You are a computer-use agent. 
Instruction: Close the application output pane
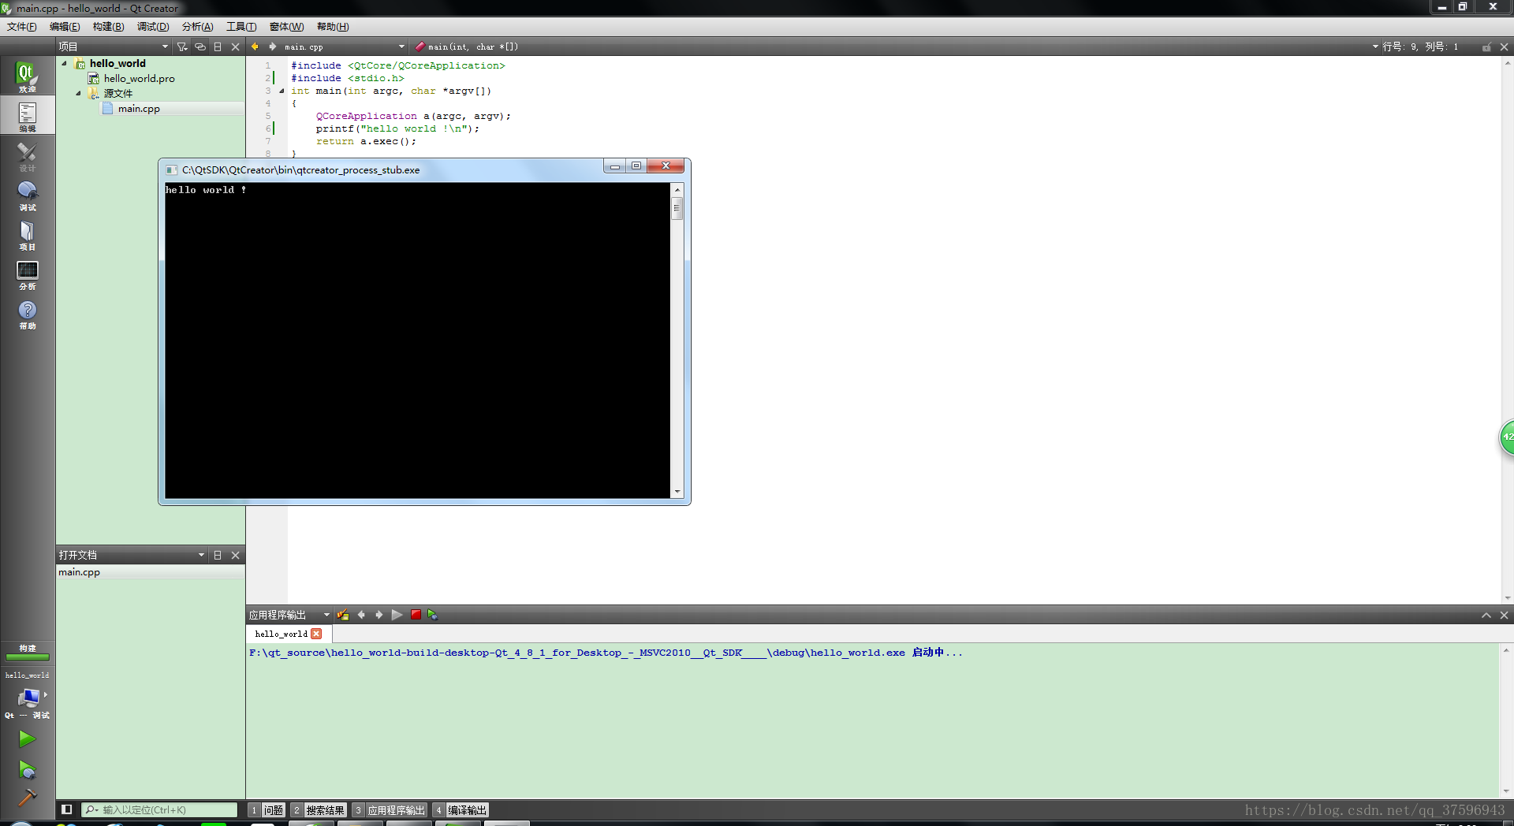coord(1504,616)
